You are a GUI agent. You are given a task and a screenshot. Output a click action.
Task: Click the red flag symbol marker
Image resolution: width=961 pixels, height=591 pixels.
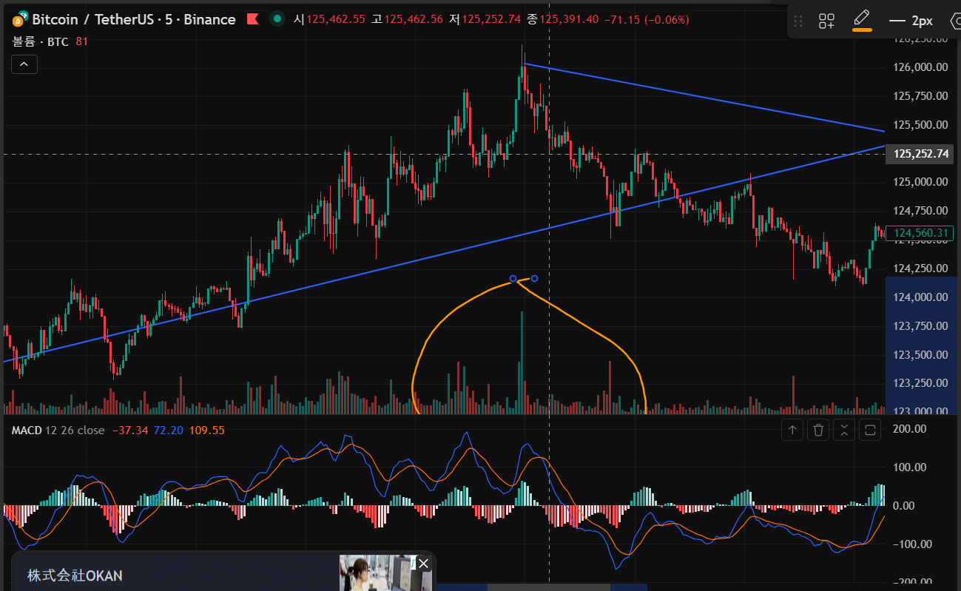pos(252,19)
